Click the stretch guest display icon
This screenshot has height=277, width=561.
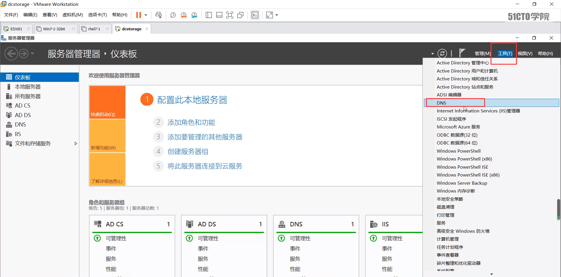[x=269, y=15]
